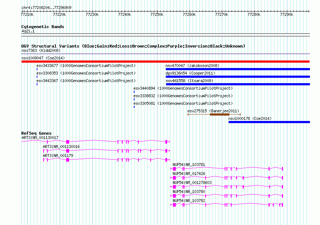Click the large exon block of ART3|NM_001179

tap(68, 160)
